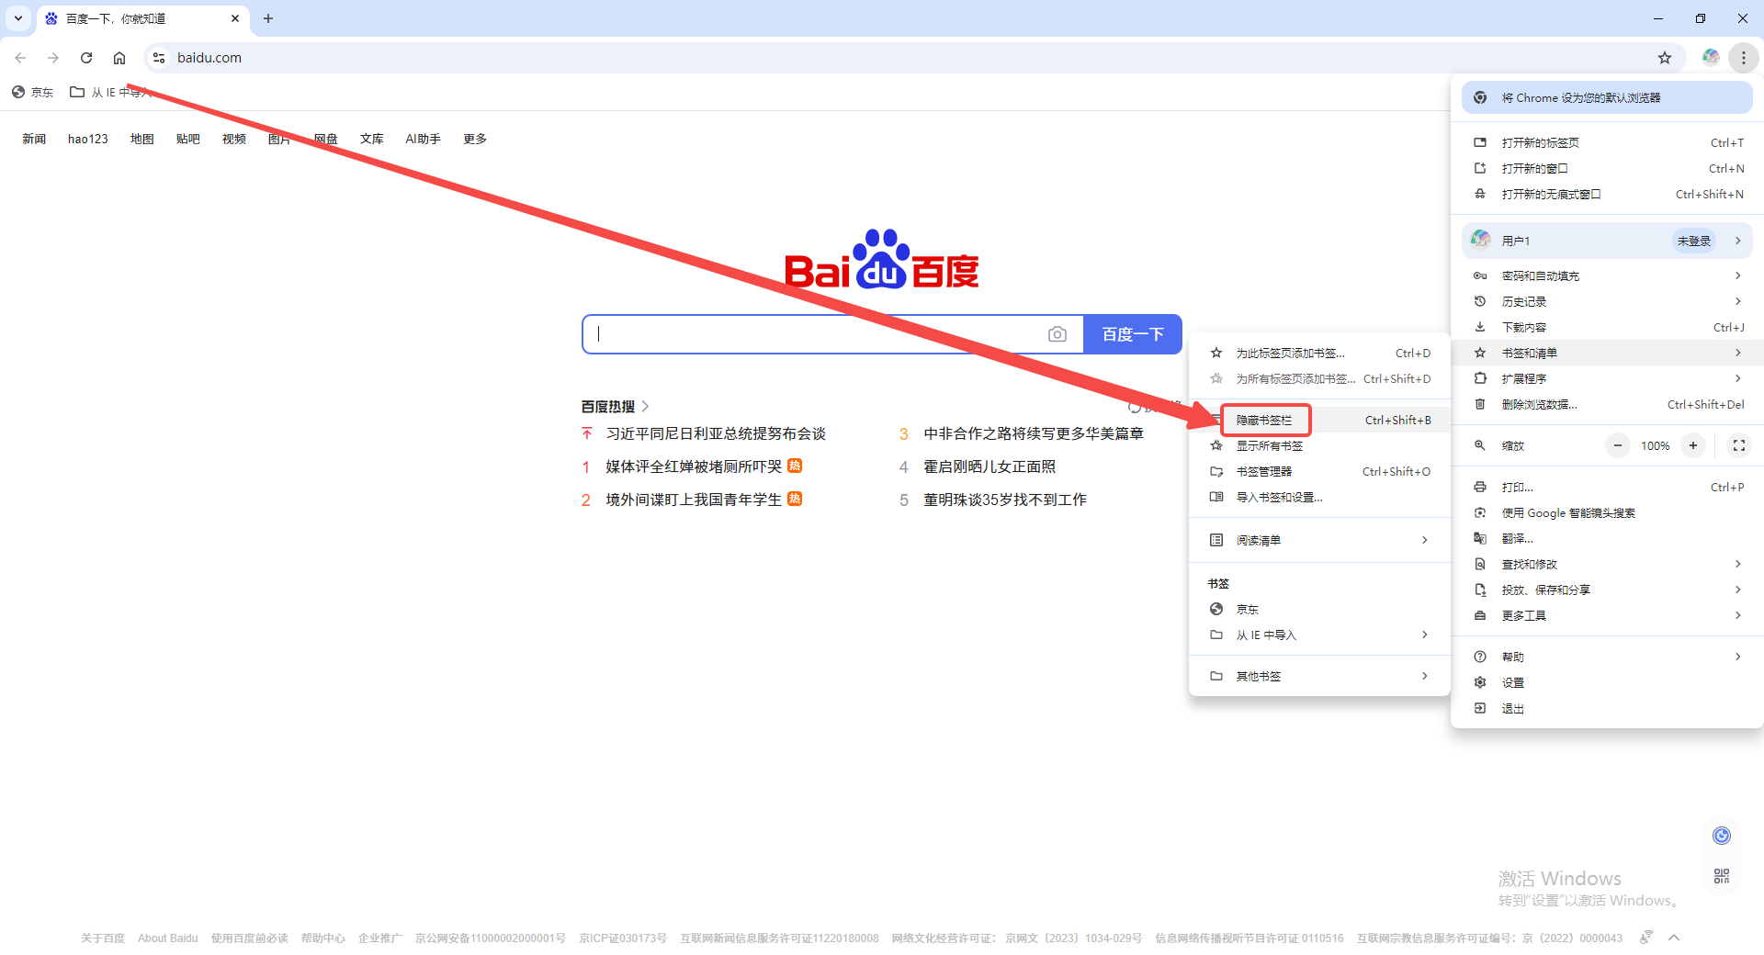Expand 投放、保存和分享 submenu
Screen dimensions: 1764x955
pos(1607,590)
